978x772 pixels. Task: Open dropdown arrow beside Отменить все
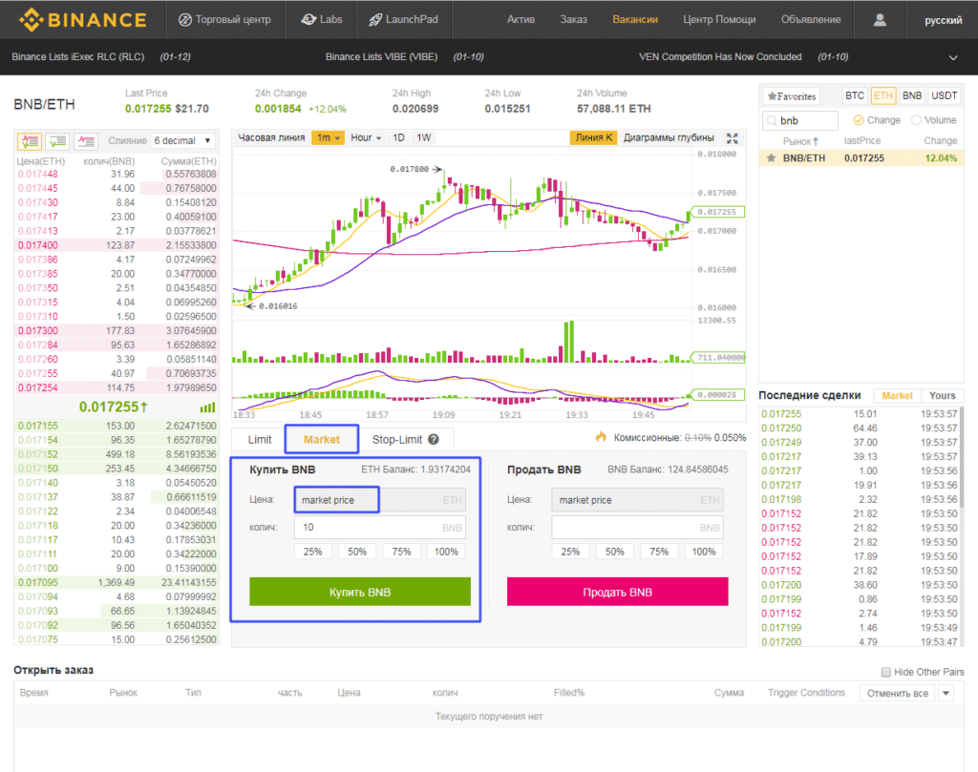coord(946,693)
